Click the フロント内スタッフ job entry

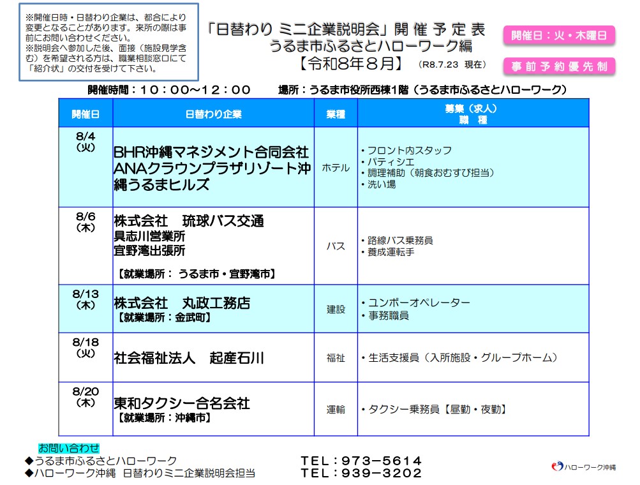pos(407,150)
